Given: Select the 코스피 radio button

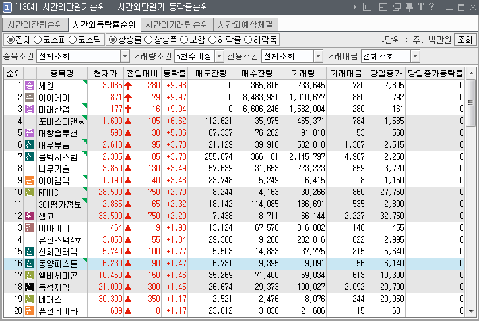Looking at the screenshot, I should tap(37, 40).
